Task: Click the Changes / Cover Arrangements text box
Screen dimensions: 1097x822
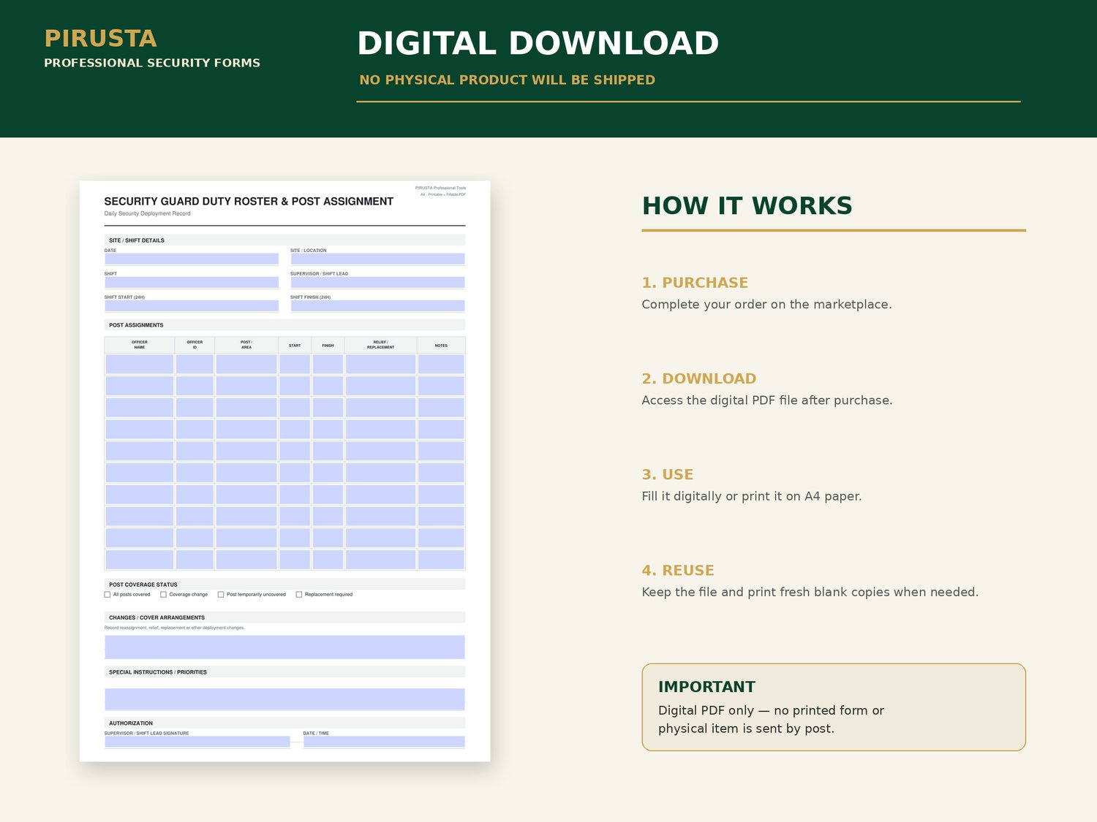Action: (x=284, y=647)
